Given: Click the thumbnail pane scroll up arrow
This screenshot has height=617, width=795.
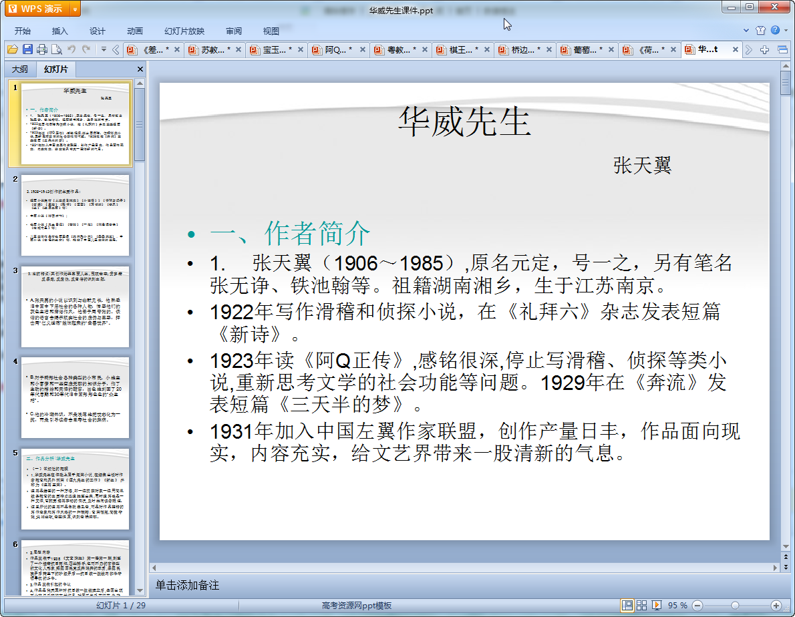Looking at the screenshot, I should pyautogui.click(x=140, y=83).
